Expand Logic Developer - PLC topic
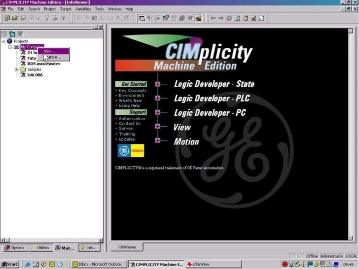 point(158,98)
